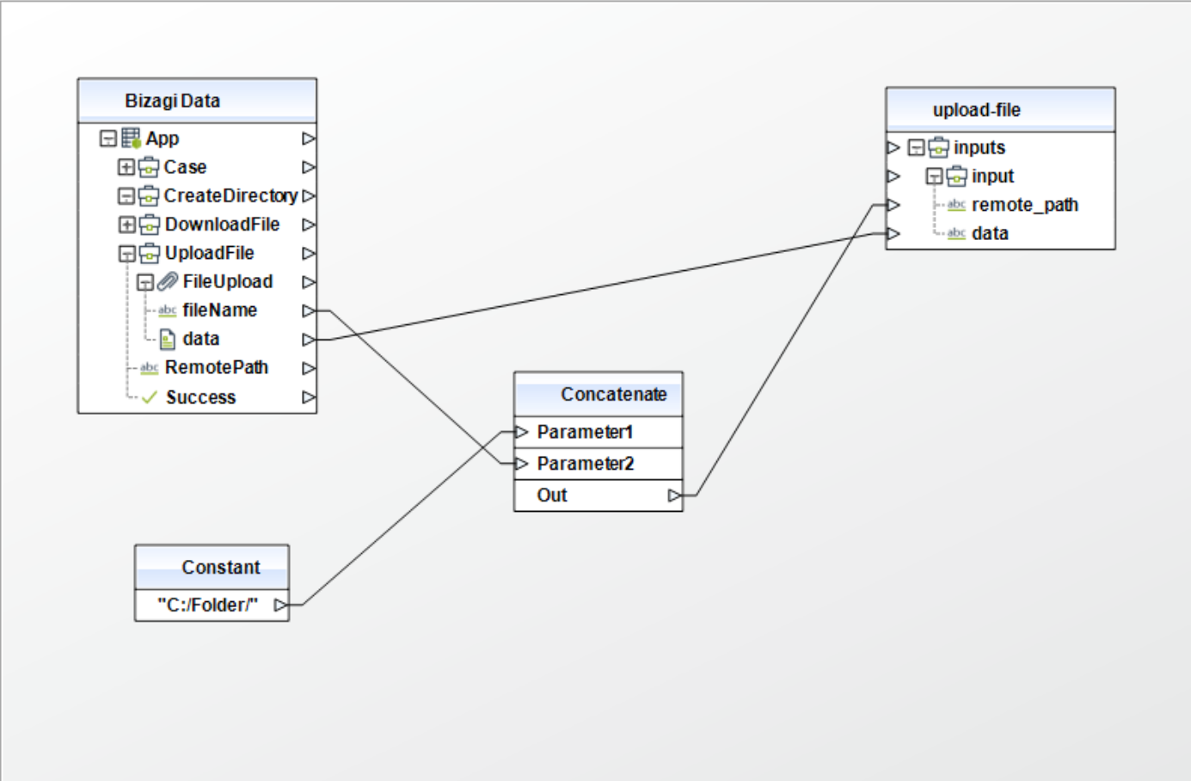Select the inputs label in upload-file
Image resolution: width=1191 pixels, height=781 pixels.
[x=979, y=148]
